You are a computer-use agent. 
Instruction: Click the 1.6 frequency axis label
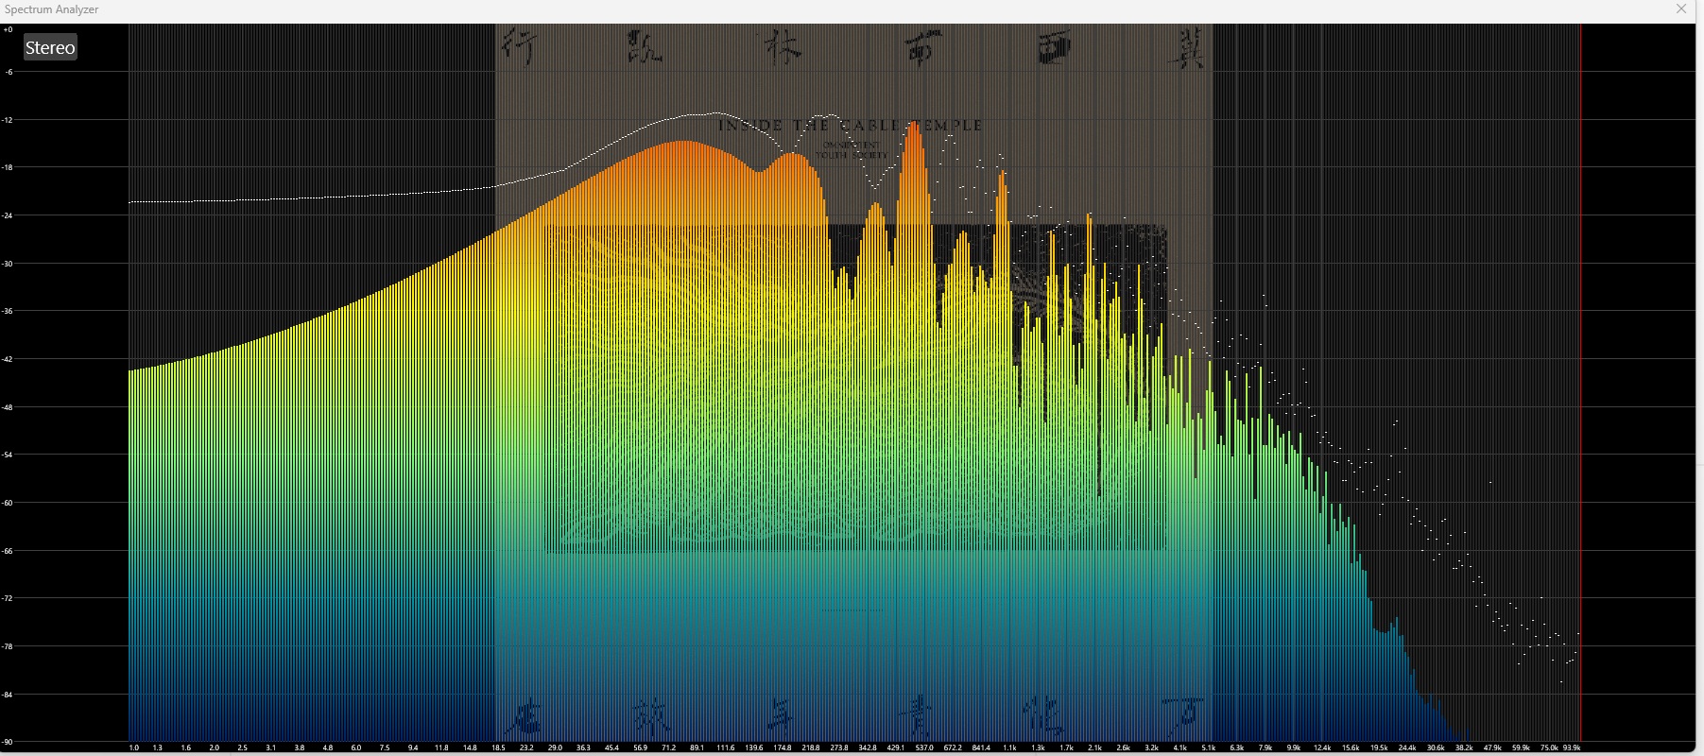pos(186,747)
